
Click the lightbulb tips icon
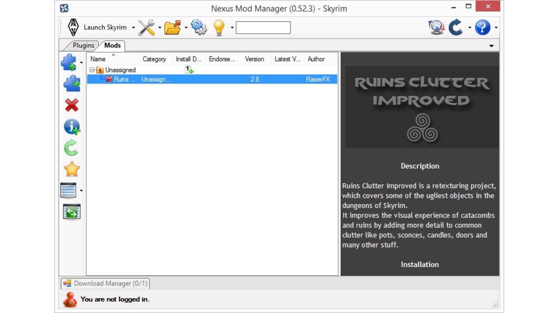click(219, 27)
